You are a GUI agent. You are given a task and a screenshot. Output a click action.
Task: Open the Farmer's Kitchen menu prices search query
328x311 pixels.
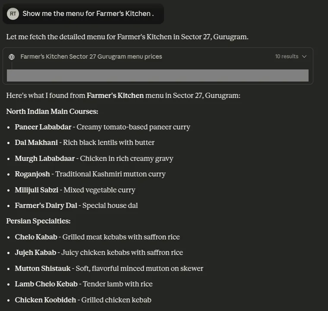pyautogui.click(x=91, y=57)
